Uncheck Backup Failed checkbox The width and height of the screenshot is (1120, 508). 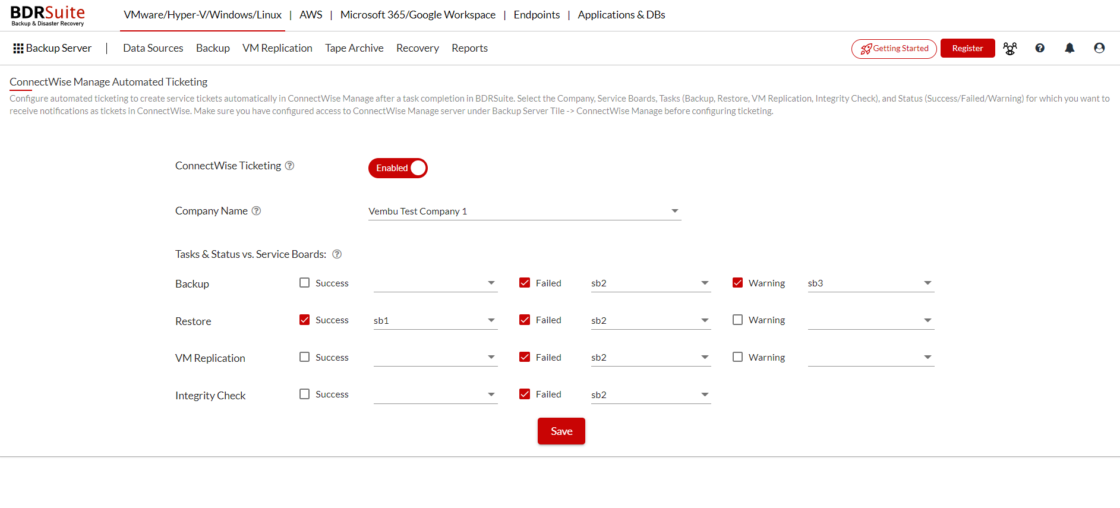click(x=525, y=283)
